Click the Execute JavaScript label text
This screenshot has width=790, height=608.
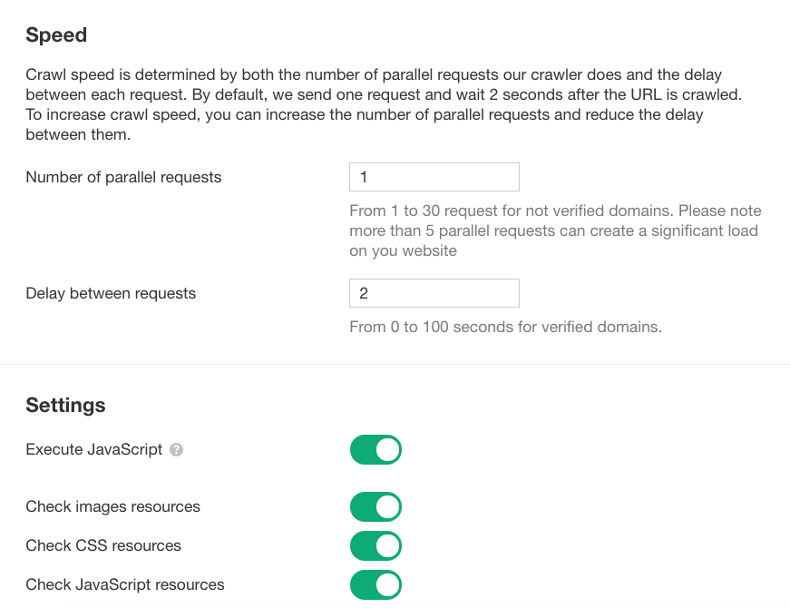[x=92, y=448]
